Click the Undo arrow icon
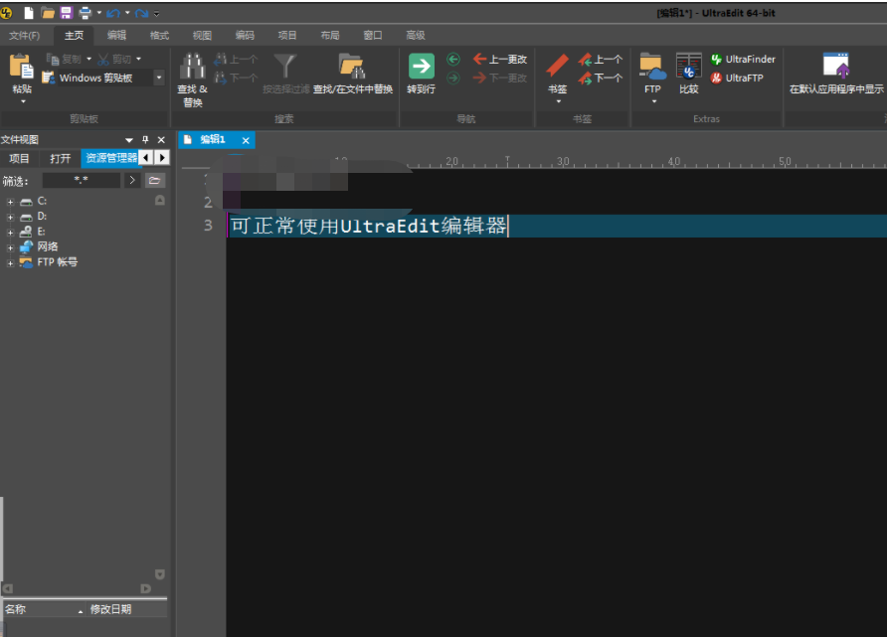The height and width of the screenshot is (637, 887). pyautogui.click(x=113, y=13)
